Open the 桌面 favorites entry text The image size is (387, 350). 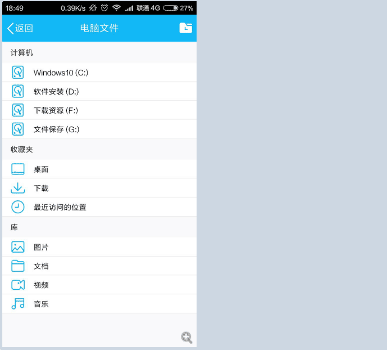41,169
